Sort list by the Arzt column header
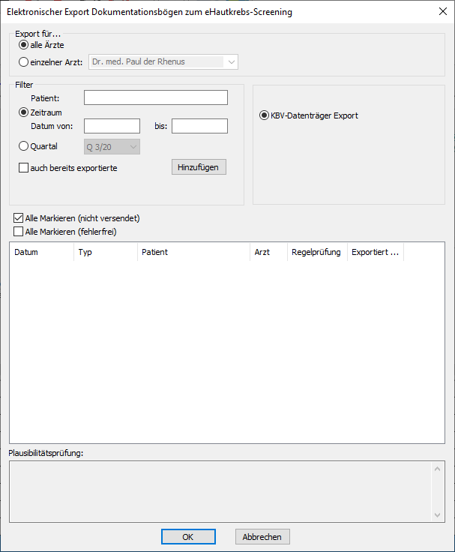Screen dimensions: 455x552 [x=268, y=252]
